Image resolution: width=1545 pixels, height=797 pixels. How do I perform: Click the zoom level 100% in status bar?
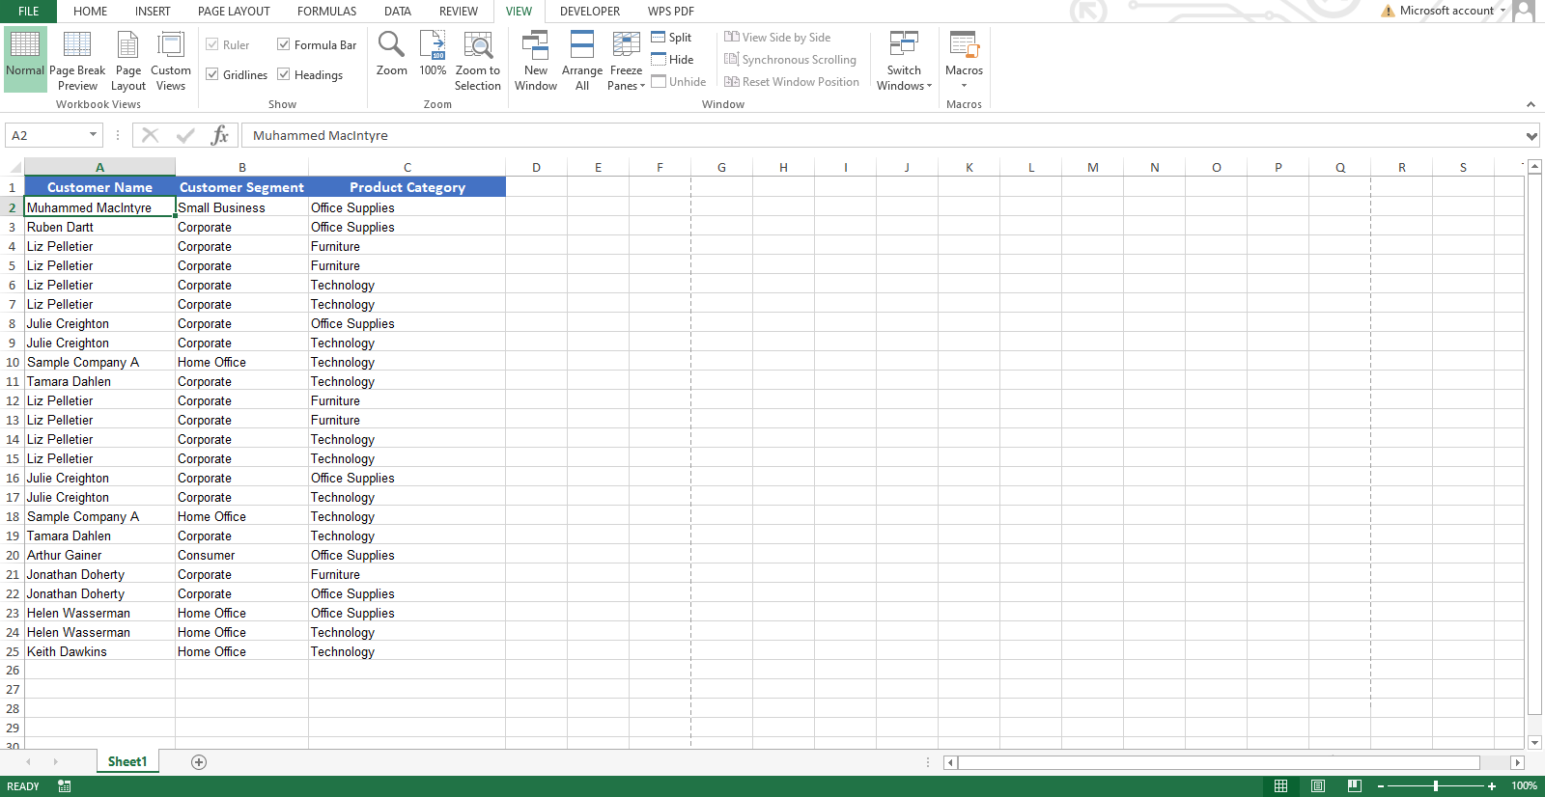click(x=1525, y=786)
